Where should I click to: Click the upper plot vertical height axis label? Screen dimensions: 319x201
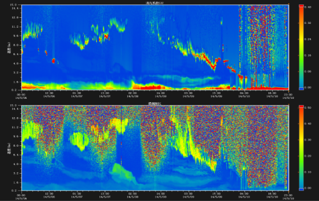coord(9,48)
